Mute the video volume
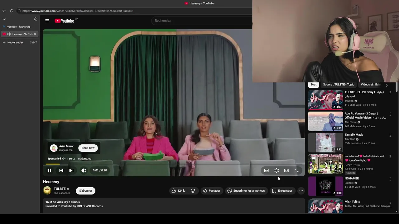Screen dimensions: 399x224 [x=84, y=170]
